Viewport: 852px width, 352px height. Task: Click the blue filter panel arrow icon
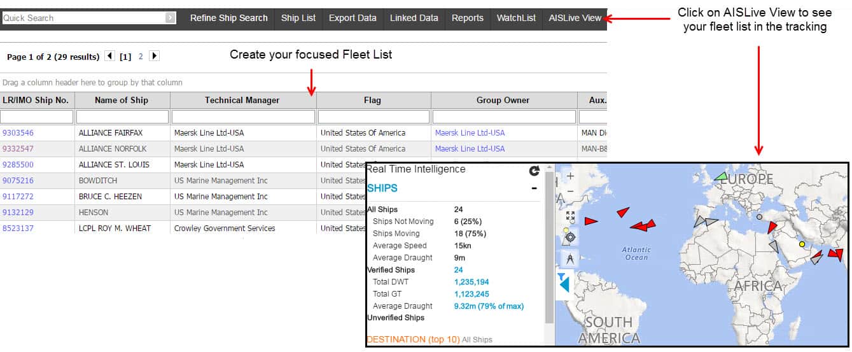pos(564,284)
